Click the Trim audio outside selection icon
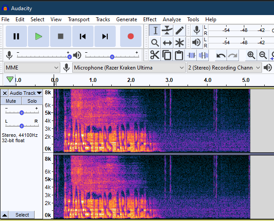Screen dimensions: 274x221 point(192,55)
